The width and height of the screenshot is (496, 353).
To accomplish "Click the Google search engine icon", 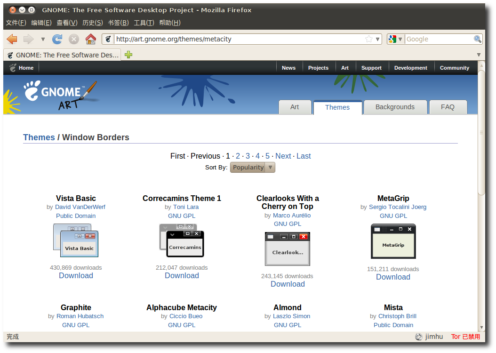I will point(392,39).
